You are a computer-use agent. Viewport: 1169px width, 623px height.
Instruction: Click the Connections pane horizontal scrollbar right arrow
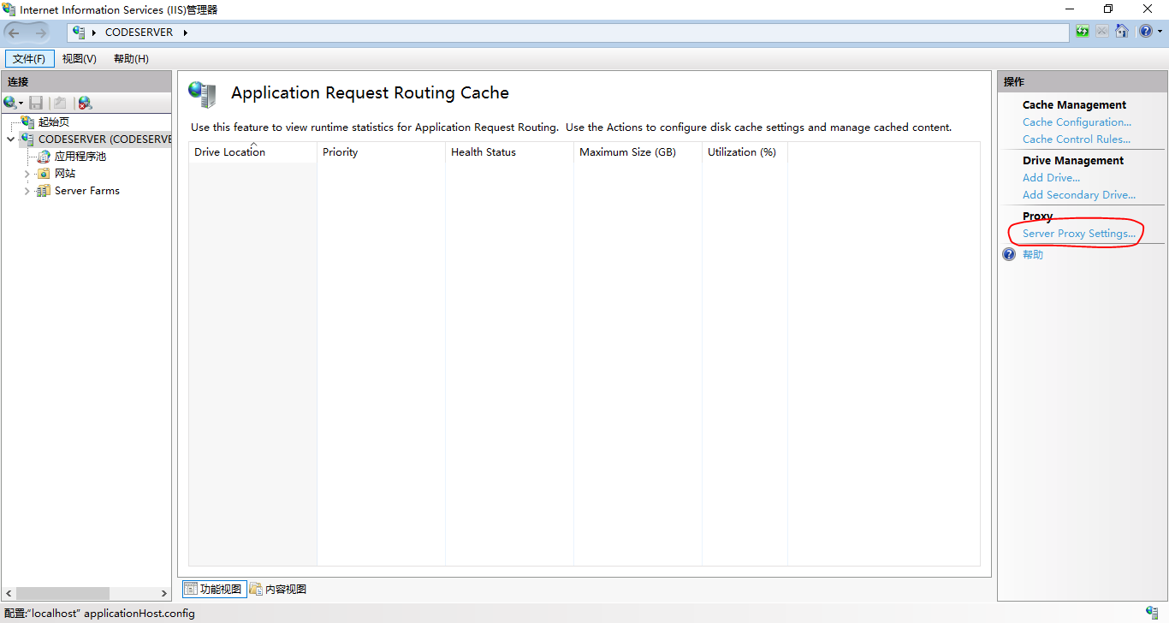coord(164,593)
